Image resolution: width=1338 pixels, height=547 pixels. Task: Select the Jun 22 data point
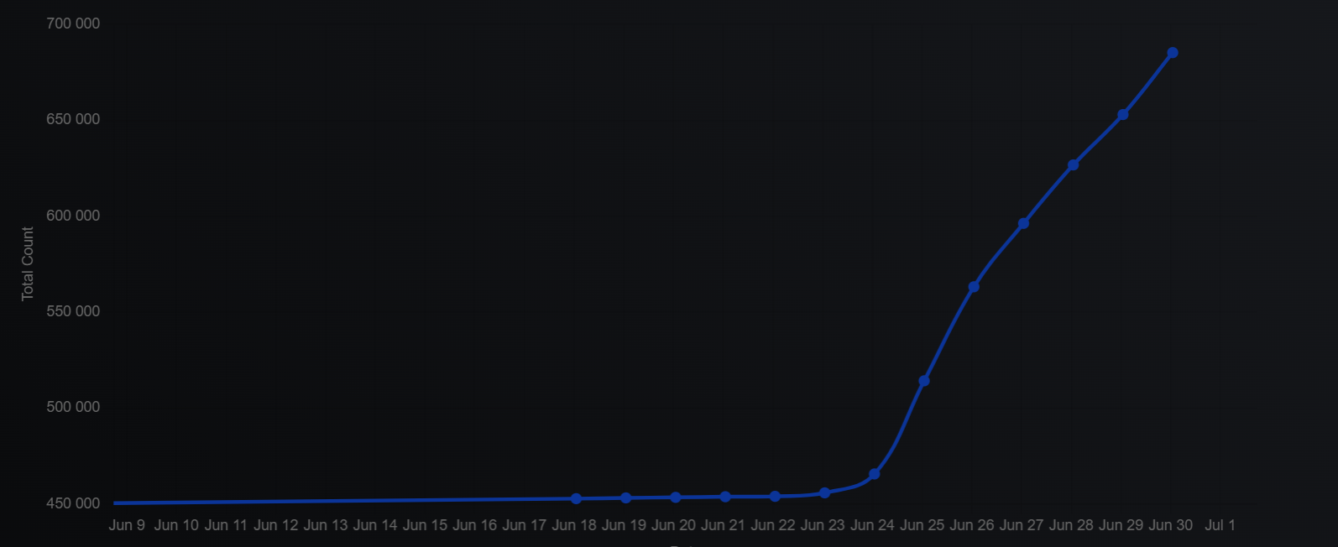click(775, 497)
